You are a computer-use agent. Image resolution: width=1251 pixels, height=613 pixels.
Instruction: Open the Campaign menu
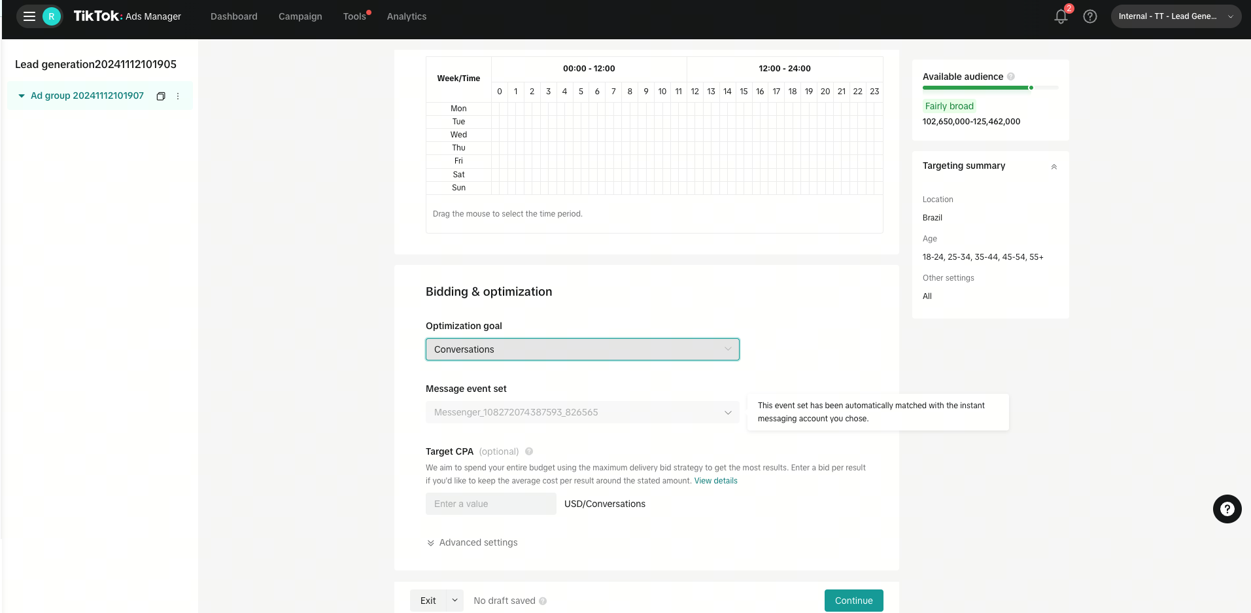click(x=300, y=16)
